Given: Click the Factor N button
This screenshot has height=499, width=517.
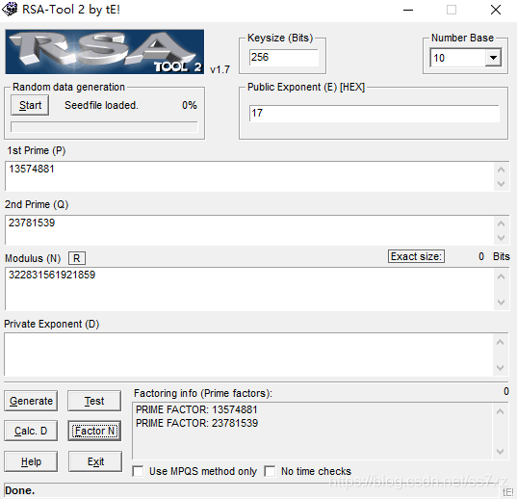Looking at the screenshot, I should pos(94,431).
